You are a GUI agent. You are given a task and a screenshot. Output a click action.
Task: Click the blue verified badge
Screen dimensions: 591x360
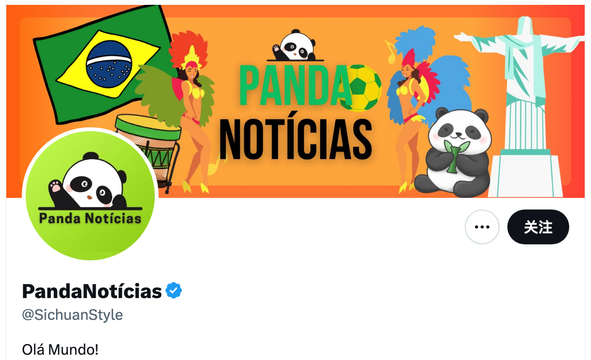point(174,291)
